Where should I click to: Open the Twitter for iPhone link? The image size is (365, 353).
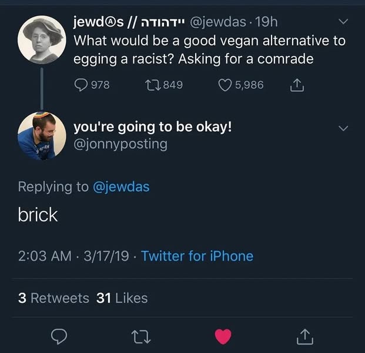[x=197, y=256]
